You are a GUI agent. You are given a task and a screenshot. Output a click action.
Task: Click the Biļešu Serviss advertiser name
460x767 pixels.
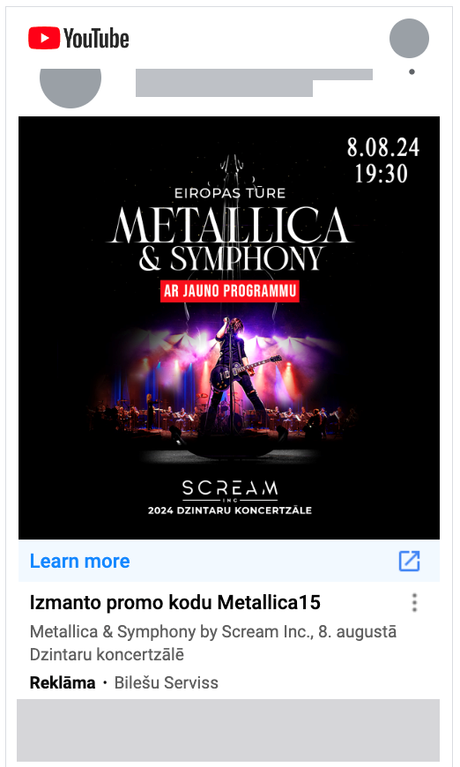point(167,682)
